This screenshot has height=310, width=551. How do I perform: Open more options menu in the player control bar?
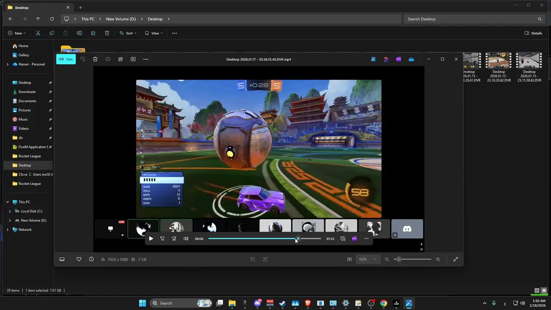tap(366, 239)
